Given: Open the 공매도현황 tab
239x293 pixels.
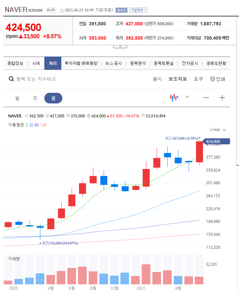Looking at the screenshot, I should 216,63.
